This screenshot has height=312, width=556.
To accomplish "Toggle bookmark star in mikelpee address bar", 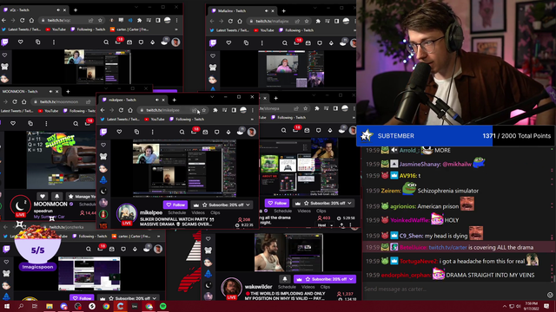I will [x=204, y=110].
